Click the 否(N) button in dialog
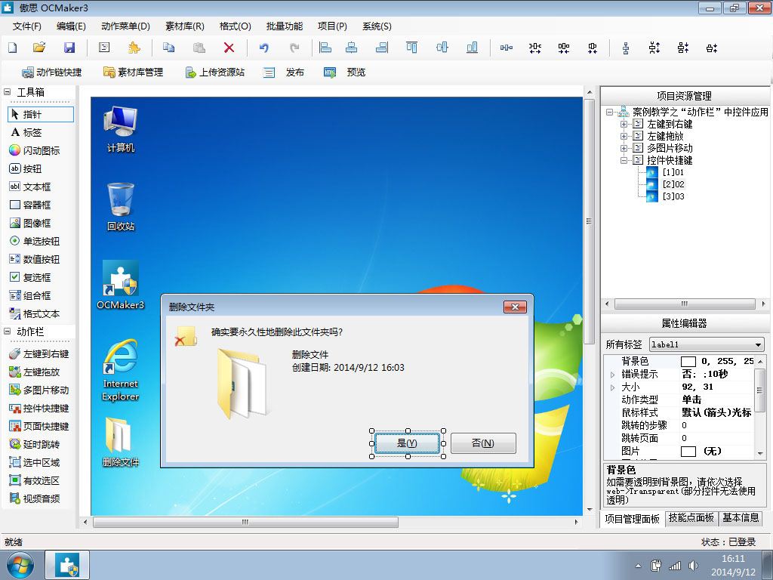This screenshot has width=773, height=580. point(483,443)
